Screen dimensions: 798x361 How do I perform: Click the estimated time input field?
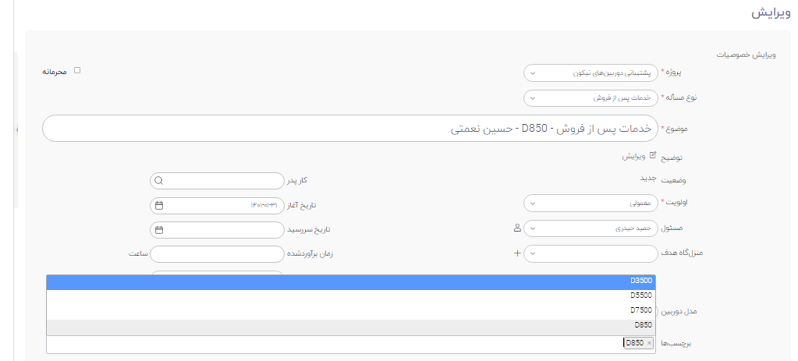217,253
